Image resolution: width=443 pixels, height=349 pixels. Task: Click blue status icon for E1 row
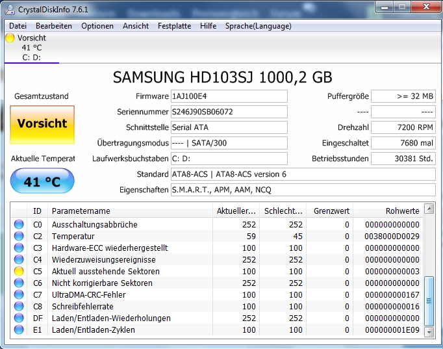point(19,330)
